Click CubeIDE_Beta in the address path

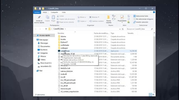(58, 29)
